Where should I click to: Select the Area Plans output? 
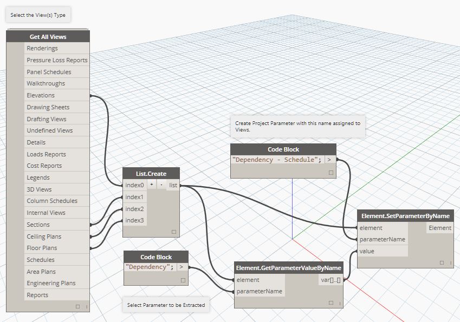pos(57,272)
